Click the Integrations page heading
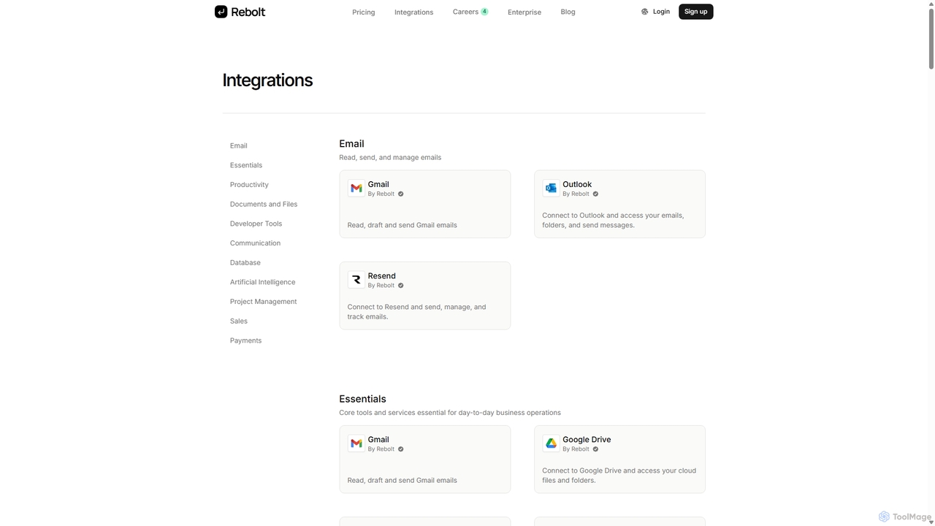 point(267,80)
